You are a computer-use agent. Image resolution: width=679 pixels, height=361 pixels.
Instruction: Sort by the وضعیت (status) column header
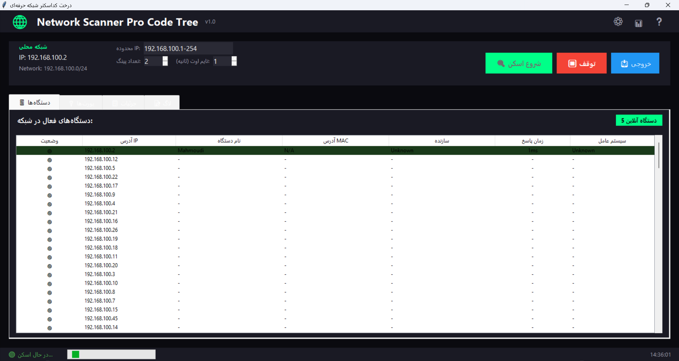click(50, 141)
